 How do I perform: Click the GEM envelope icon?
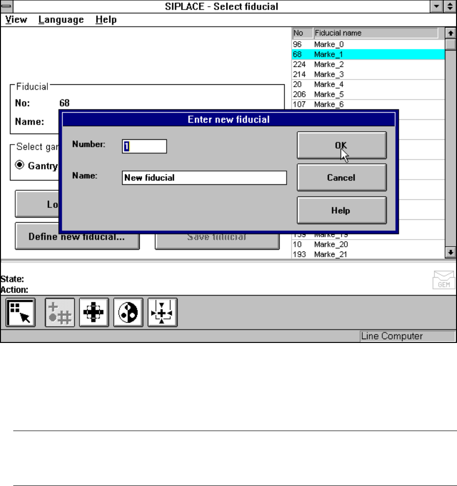point(443,280)
